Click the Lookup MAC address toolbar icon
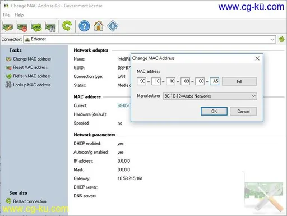Image resolution: width=287 pixels, height=216 pixels. click(x=50, y=26)
